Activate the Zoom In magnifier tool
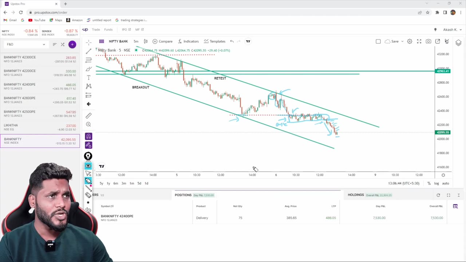The height and width of the screenshot is (262, 466). point(88,124)
